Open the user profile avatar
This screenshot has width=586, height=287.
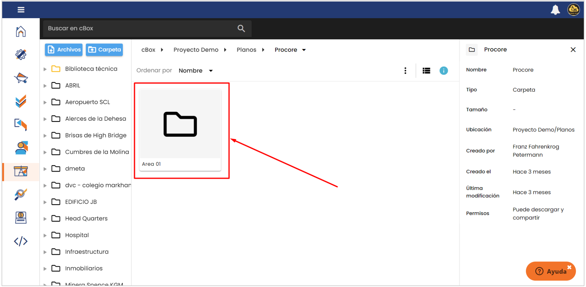(573, 10)
